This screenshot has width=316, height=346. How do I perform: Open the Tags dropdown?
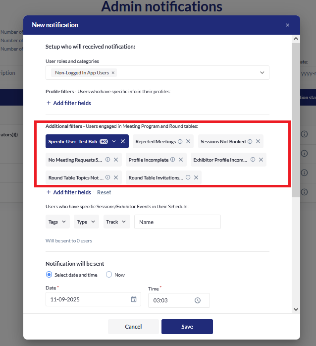[x=58, y=222]
